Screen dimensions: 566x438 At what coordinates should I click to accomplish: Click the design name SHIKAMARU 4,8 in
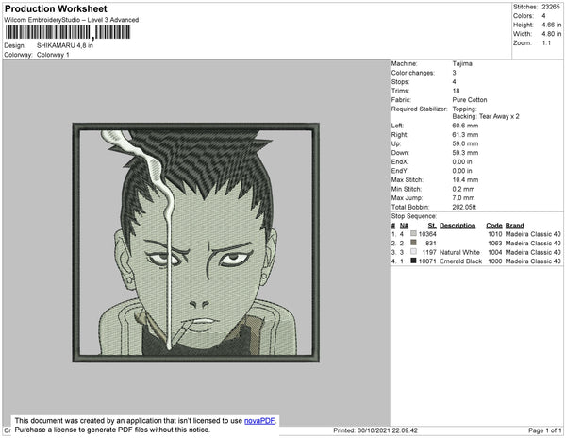point(65,46)
